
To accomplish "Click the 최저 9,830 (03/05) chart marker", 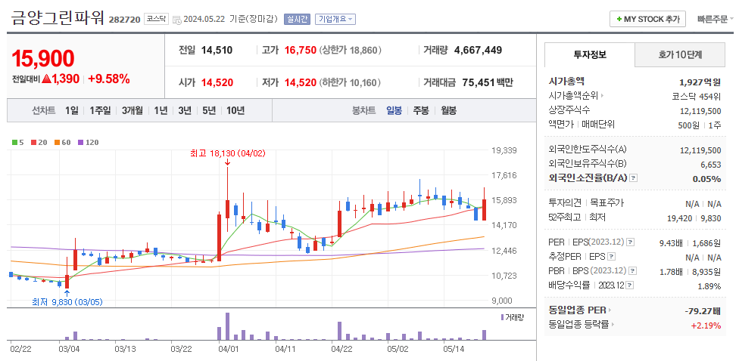I will click(x=67, y=302).
